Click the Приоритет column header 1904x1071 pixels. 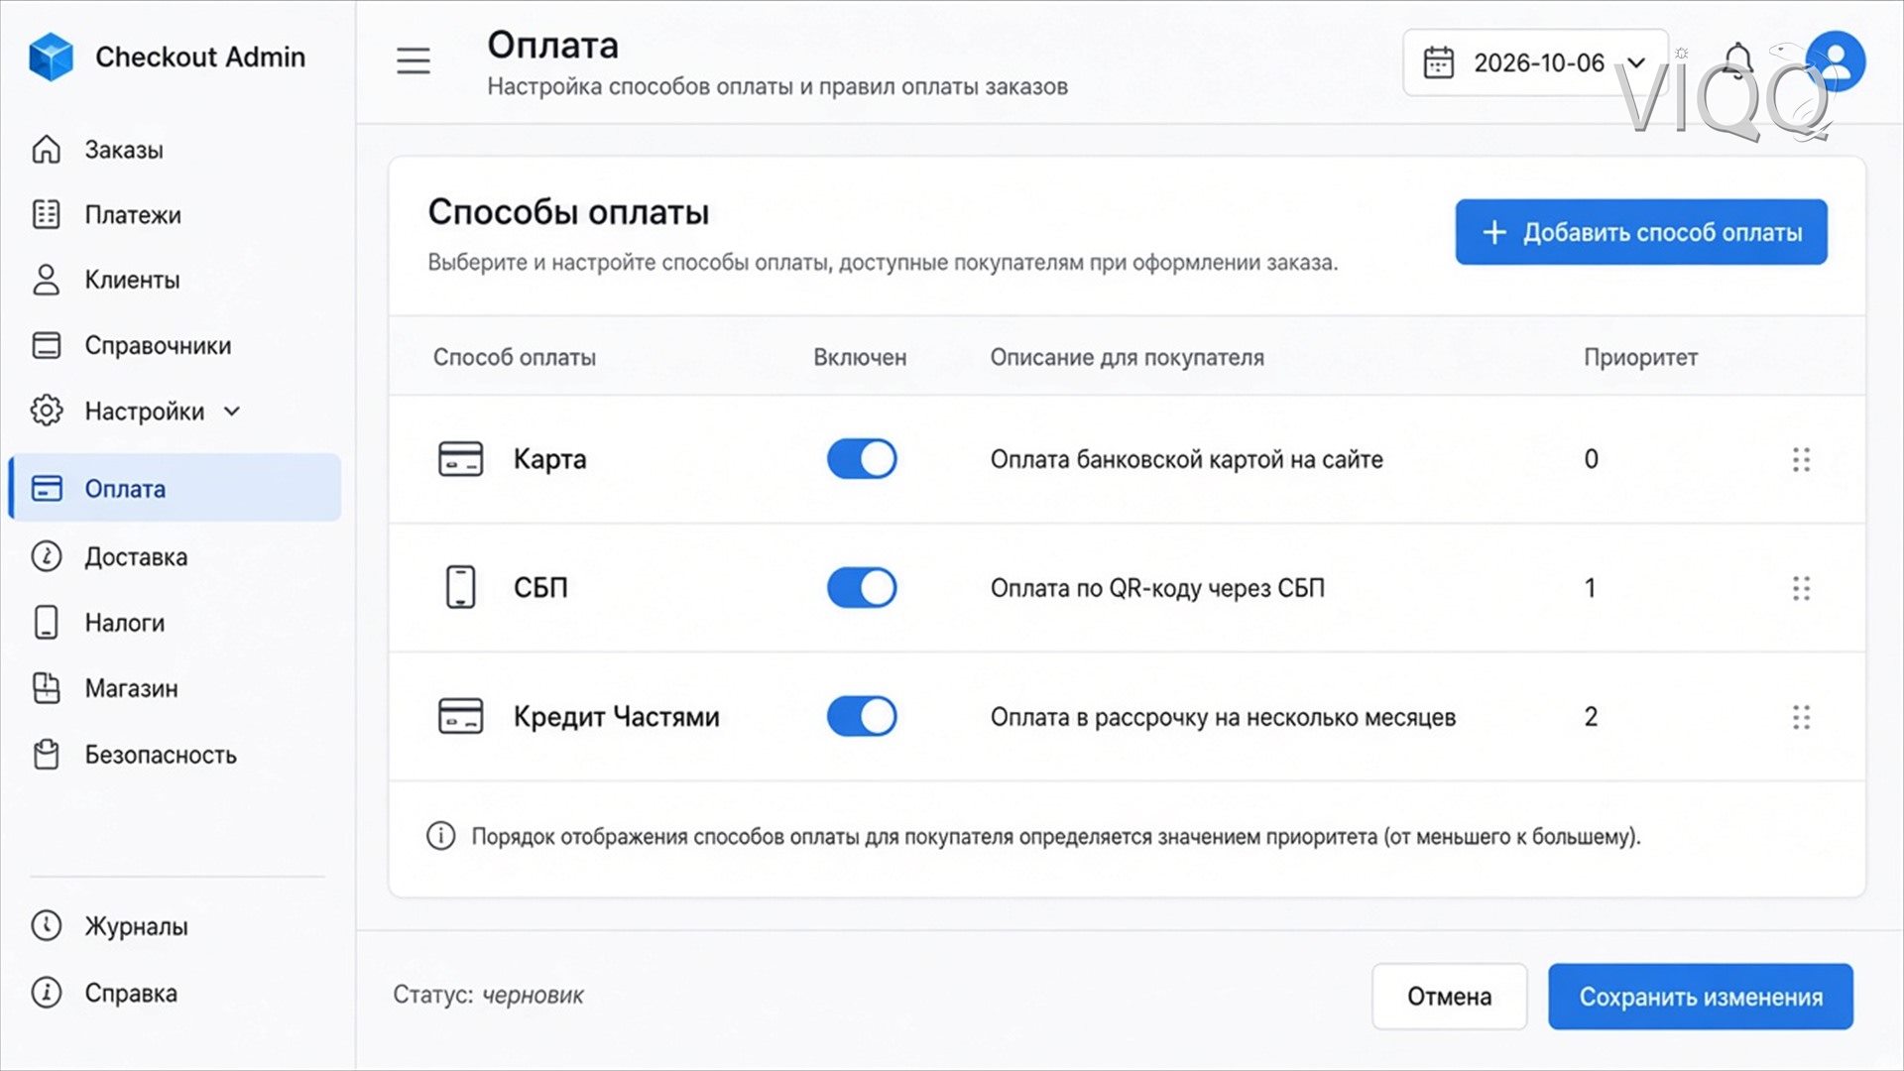(x=1640, y=357)
